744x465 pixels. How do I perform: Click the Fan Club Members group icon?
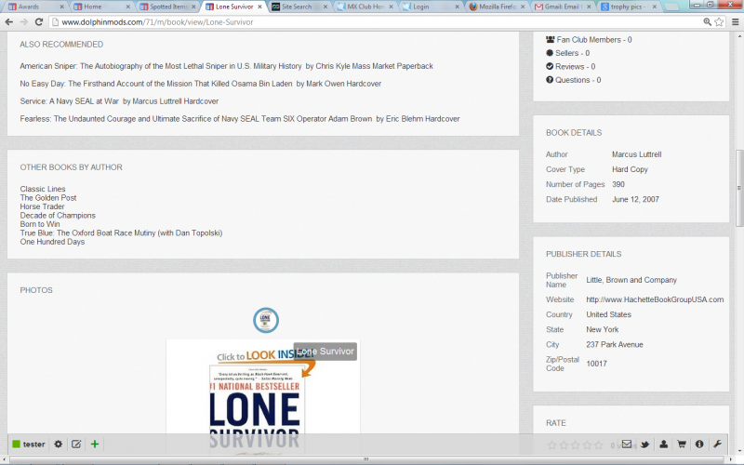tap(550, 39)
